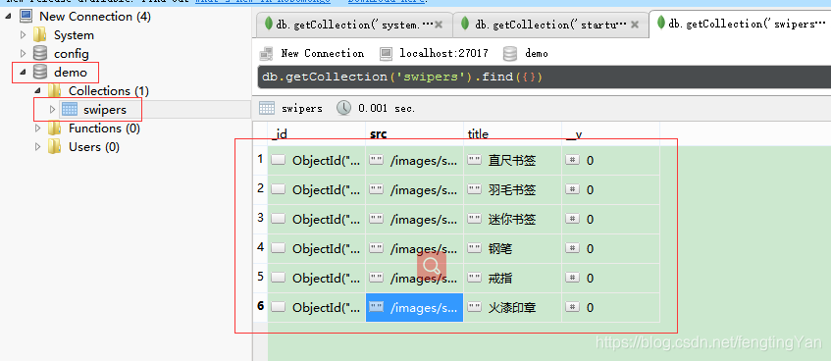Select swipers collection in tree
This screenshot has height=361, width=831.
pyautogui.click(x=105, y=110)
